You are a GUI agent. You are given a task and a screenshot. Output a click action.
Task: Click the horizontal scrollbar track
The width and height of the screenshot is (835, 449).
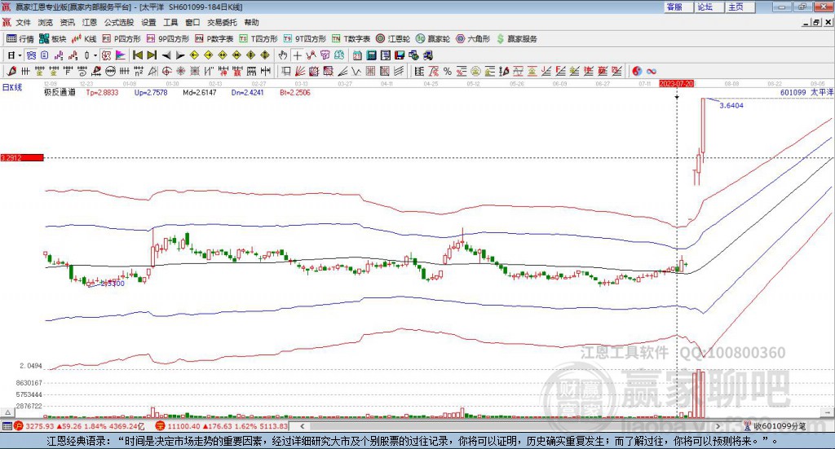pos(510,426)
